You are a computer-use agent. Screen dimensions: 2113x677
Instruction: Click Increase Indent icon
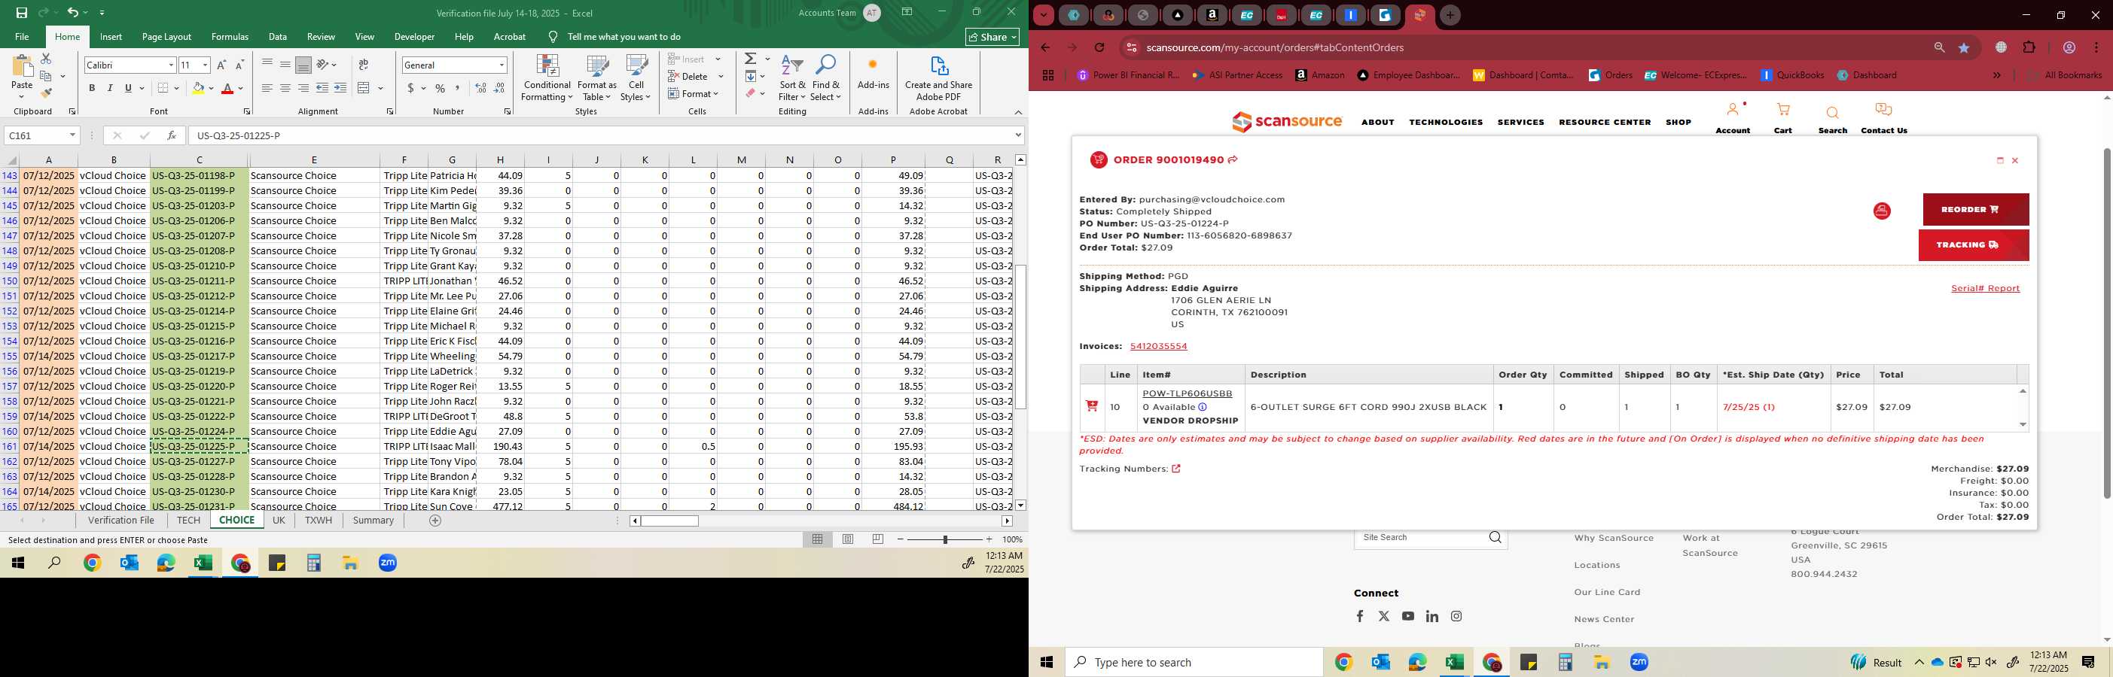pos(340,88)
